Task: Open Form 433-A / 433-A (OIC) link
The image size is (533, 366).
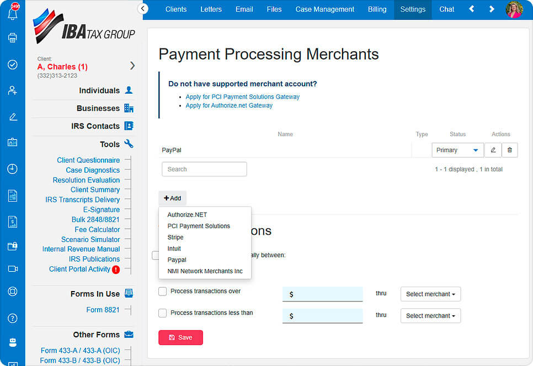Action: [x=80, y=351]
